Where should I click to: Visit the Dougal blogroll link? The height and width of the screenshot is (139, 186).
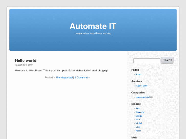(139, 116)
